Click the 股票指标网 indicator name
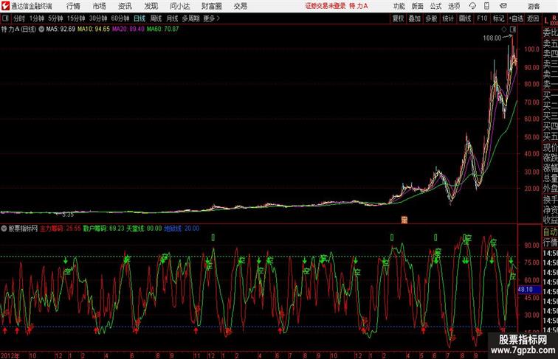The width and height of the screenshot is (558, 359). point(23,229)
